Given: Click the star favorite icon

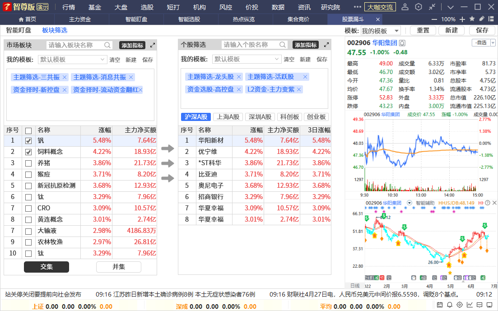Looking at the screenshot, I should (472, 19).
